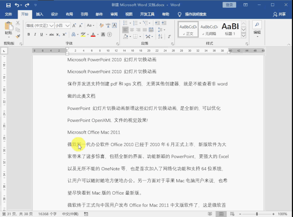Apply subscript formatting
The image size is (293, 217).
[x=58, y=35]
